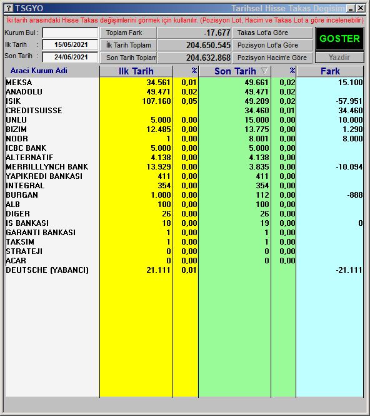Select the GARANTI BANKASI row

click(184, 233)
